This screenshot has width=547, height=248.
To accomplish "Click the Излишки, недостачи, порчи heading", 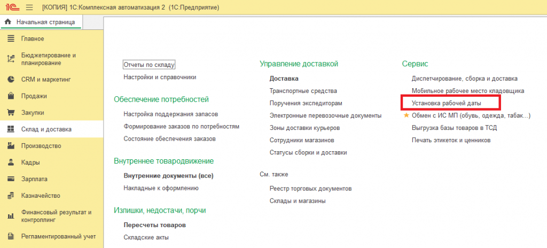I will click(x=160, y=210).
